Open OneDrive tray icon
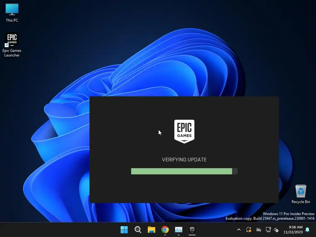This screenshot has width=316, height=237. pyautogui.click(x=259, y=230)
